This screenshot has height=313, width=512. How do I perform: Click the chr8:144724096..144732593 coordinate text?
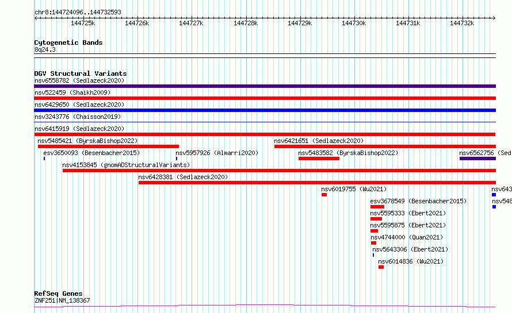click(x=78, y=12)
